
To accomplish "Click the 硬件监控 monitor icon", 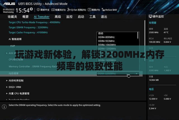I will coord(150,16).
